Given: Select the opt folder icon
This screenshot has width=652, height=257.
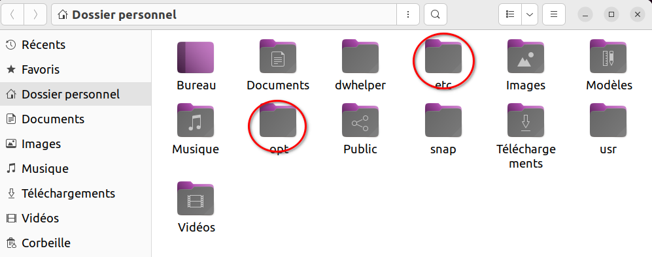Looking at the screenshot, I should pyautogui.click(x=278, y=120).
